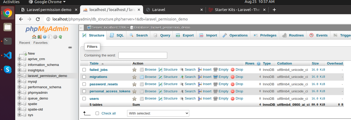This screenshot has height=120, width=351.
Task: Open MySQL documentation page icon in sidebar
Action: [50, 37]
